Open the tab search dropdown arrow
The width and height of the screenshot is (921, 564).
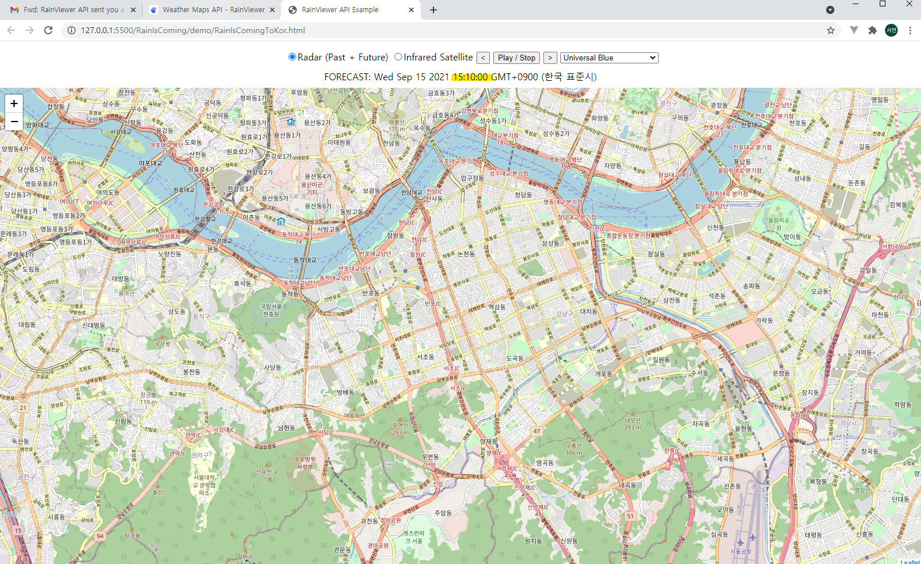click(830, 10)
